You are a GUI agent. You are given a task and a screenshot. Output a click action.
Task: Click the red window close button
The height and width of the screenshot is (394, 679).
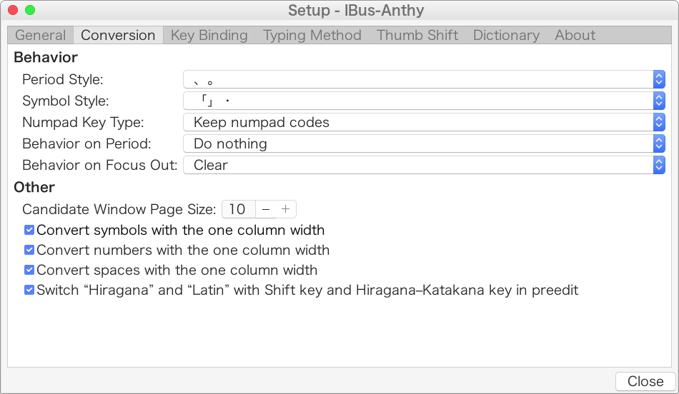pos(13,10)
